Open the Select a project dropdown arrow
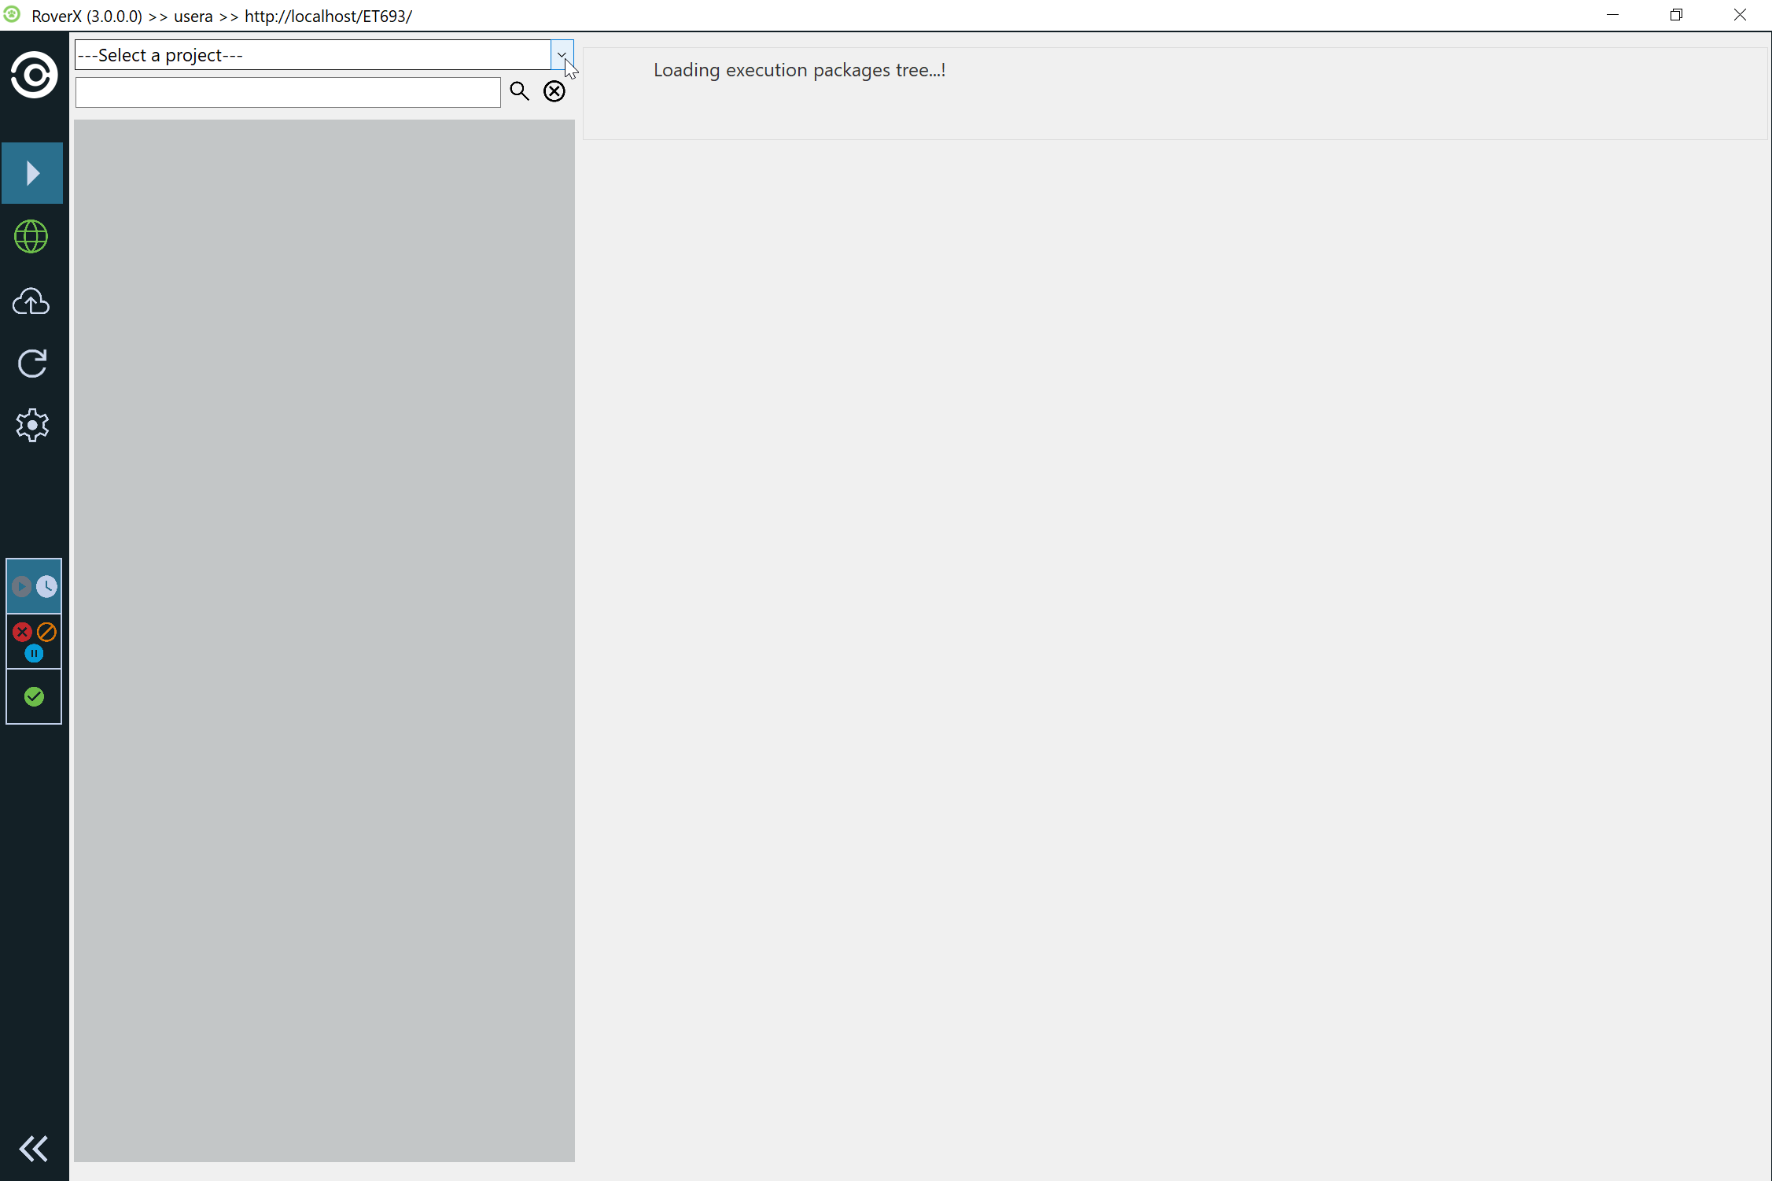The image size is (1772, 1181). (x=562, y=55)
